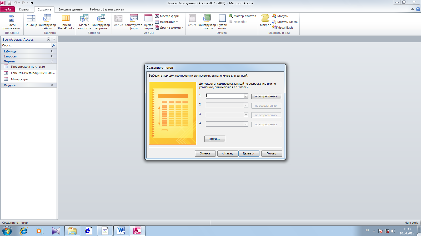This screenshot has height=236, width=421.
Task: Select form Клиенты-счета подчиненная
Action: pos(29,73)
